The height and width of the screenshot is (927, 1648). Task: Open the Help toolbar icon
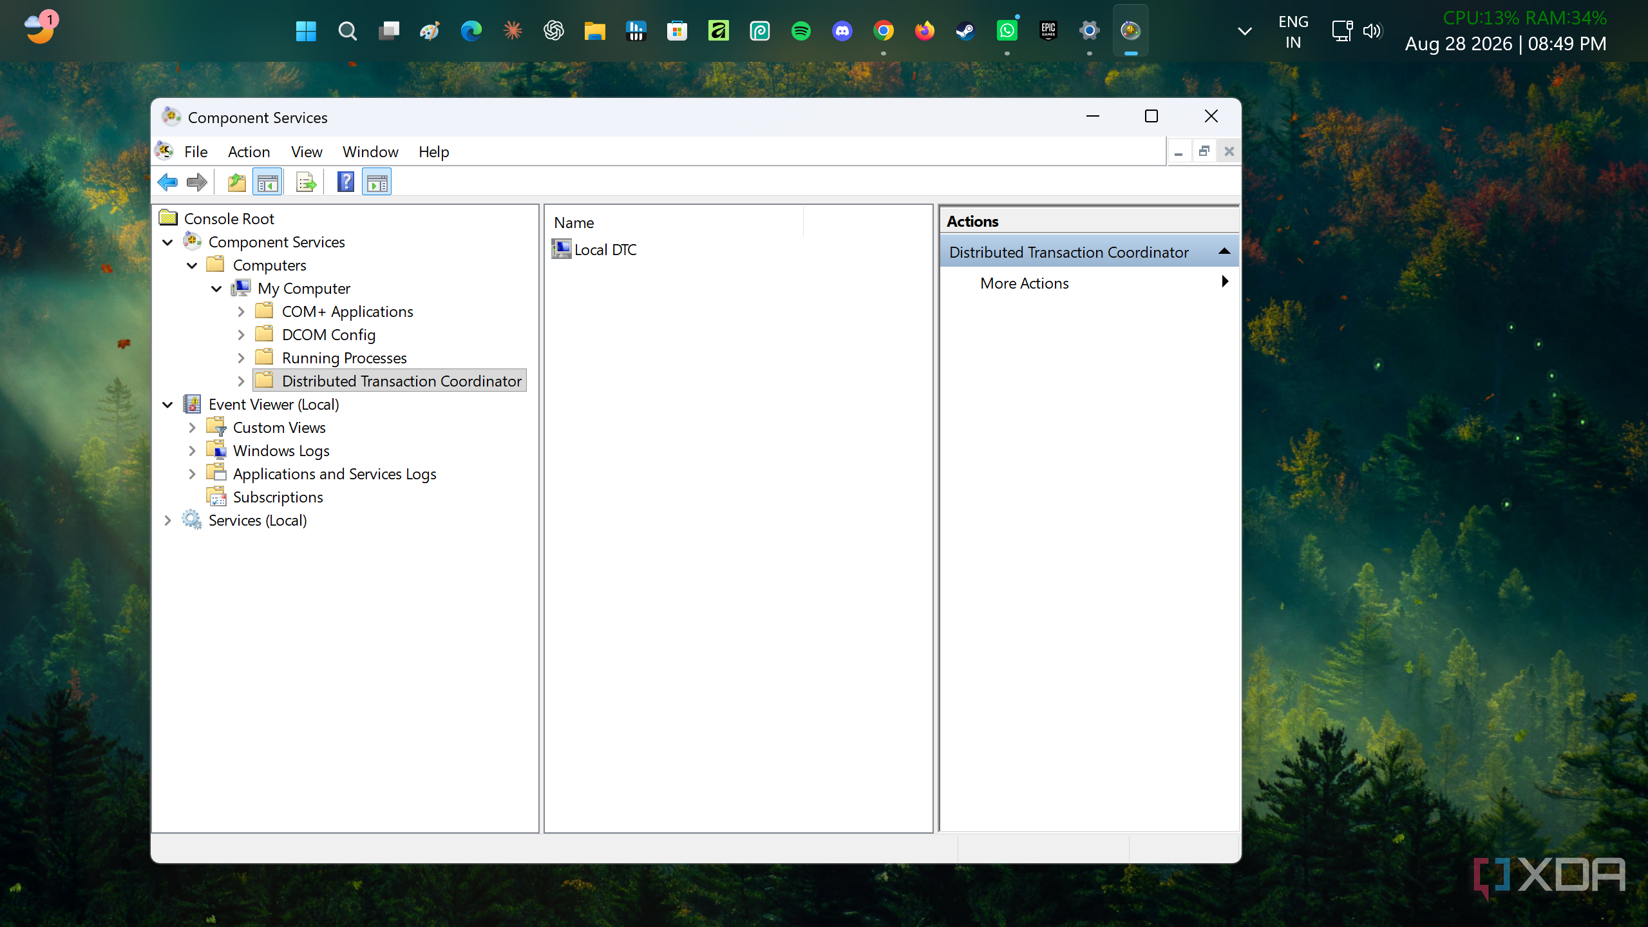coord(346,182)
